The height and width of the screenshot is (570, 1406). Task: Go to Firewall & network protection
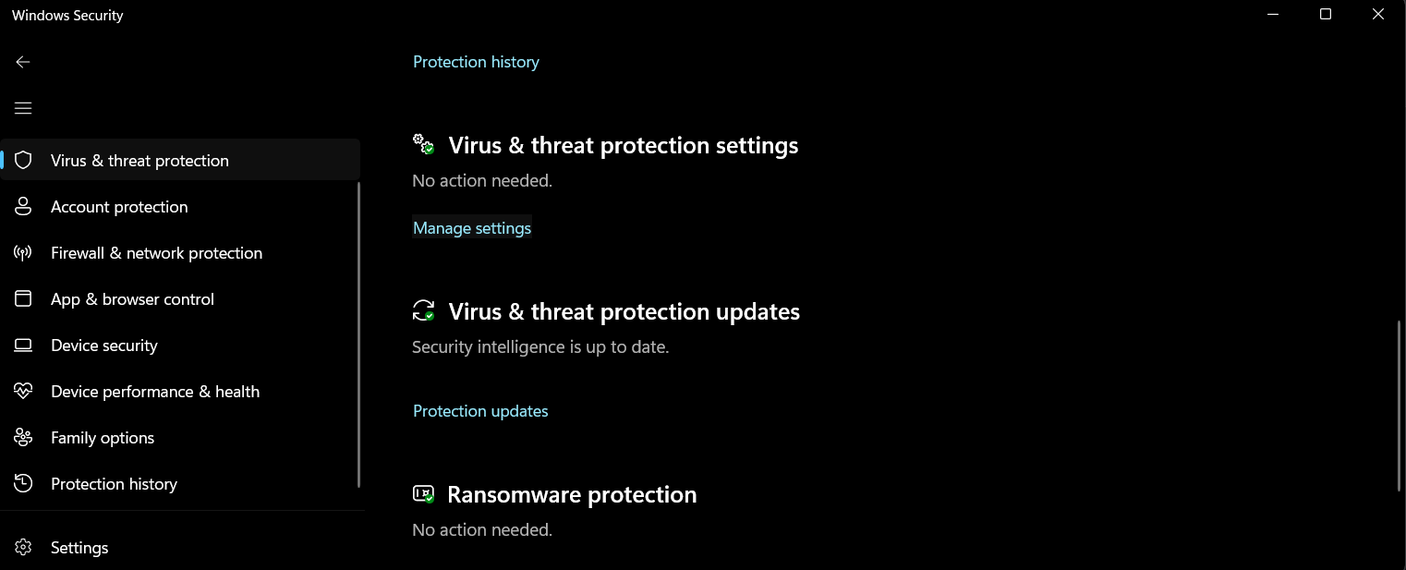coord(156,253)
